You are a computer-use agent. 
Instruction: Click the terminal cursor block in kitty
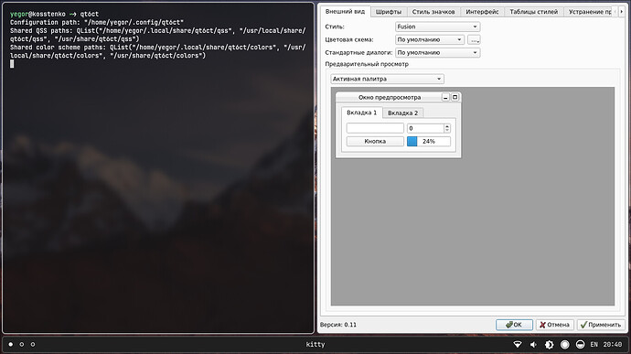[12, 64]
